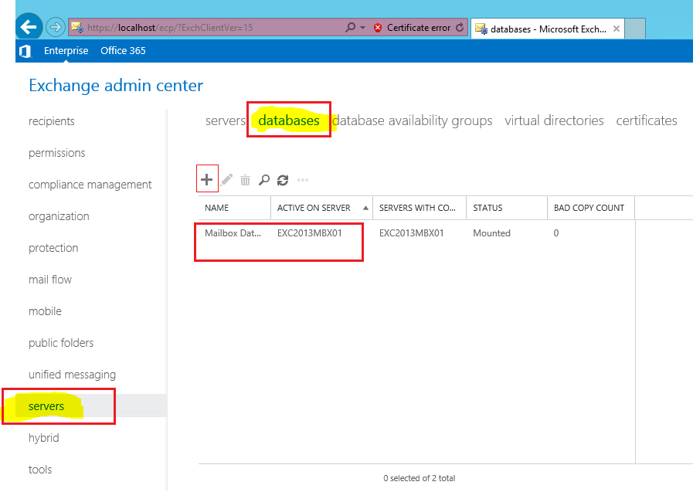Click the plus icon to add database
This screenshot has width=693, height=492.
(206, 179)
